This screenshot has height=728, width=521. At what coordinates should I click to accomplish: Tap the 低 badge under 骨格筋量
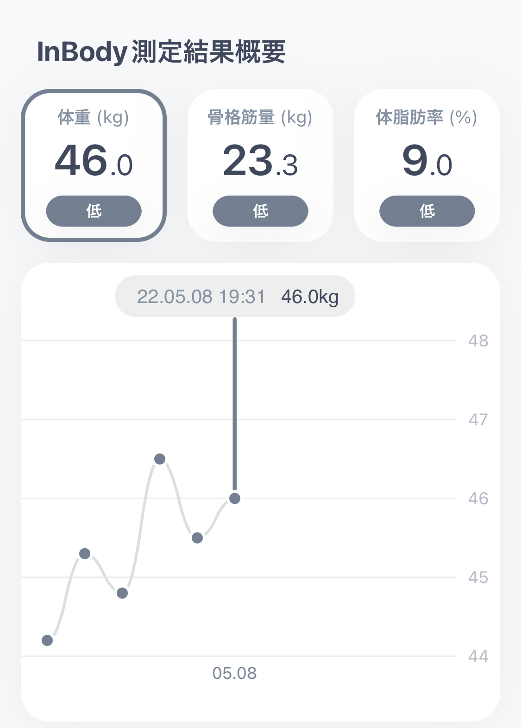click(260, 211)
